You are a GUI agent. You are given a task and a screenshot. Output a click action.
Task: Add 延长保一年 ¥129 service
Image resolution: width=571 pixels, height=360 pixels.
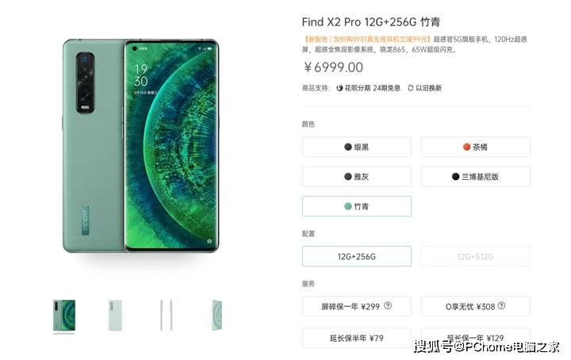(x=476, y=338)
